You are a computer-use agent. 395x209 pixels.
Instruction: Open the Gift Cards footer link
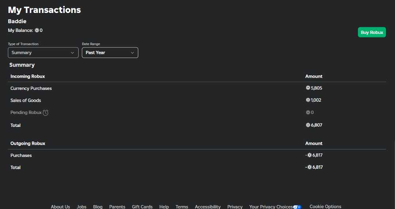coord(142,207)
